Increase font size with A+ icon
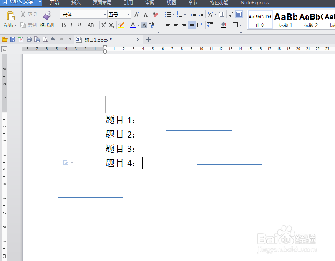The width and height of the screenshot is (335, 261). coord(137,15)
